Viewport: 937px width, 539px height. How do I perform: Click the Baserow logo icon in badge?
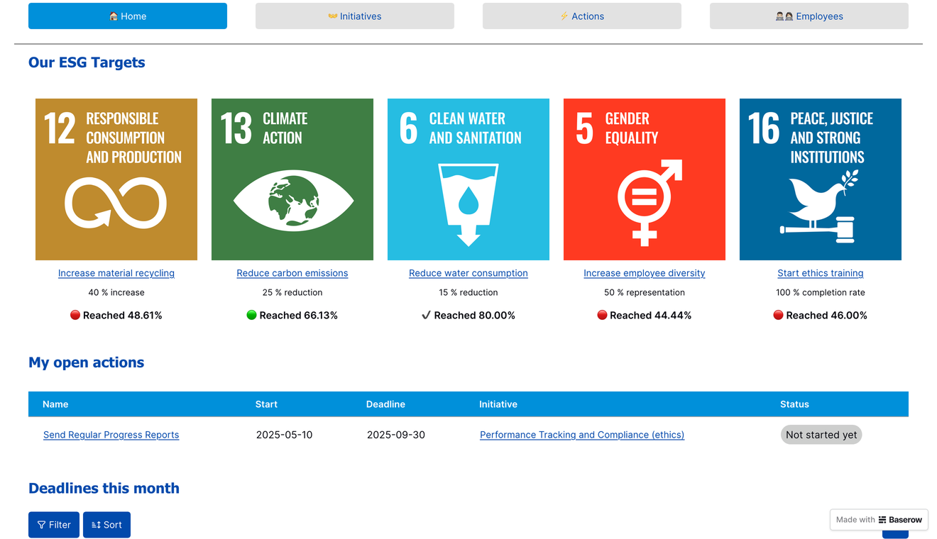(882, 520)
